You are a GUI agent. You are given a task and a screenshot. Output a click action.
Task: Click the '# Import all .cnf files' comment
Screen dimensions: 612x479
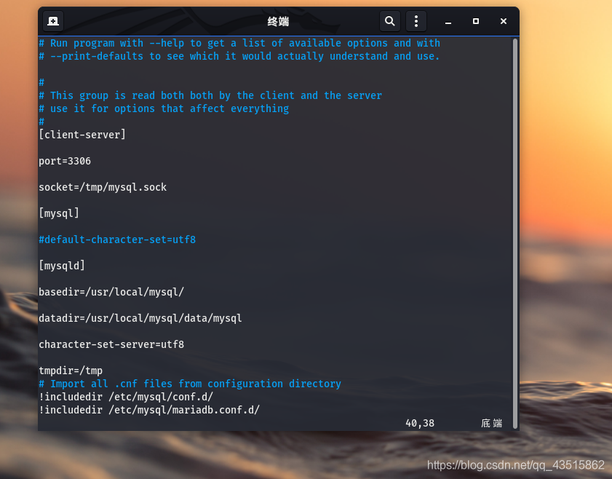190,384
